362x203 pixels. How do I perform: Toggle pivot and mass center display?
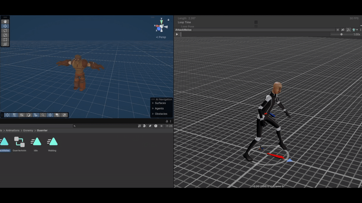click(x=348, y=30)
